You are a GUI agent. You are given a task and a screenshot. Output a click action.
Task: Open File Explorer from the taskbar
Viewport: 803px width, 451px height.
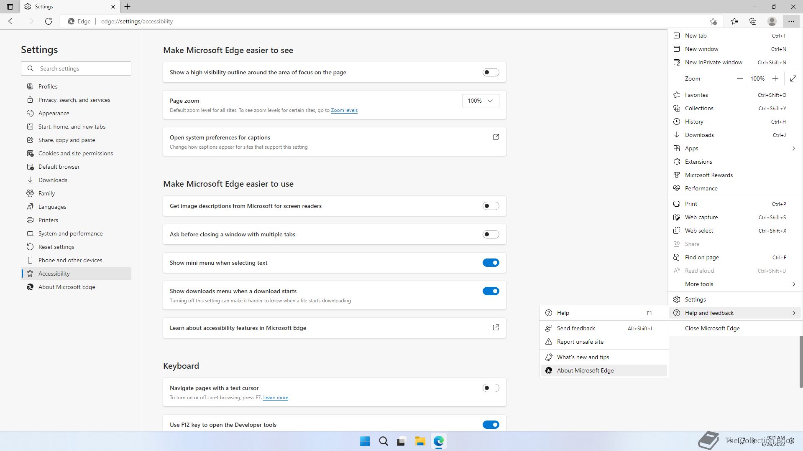[x=420, y=441]
